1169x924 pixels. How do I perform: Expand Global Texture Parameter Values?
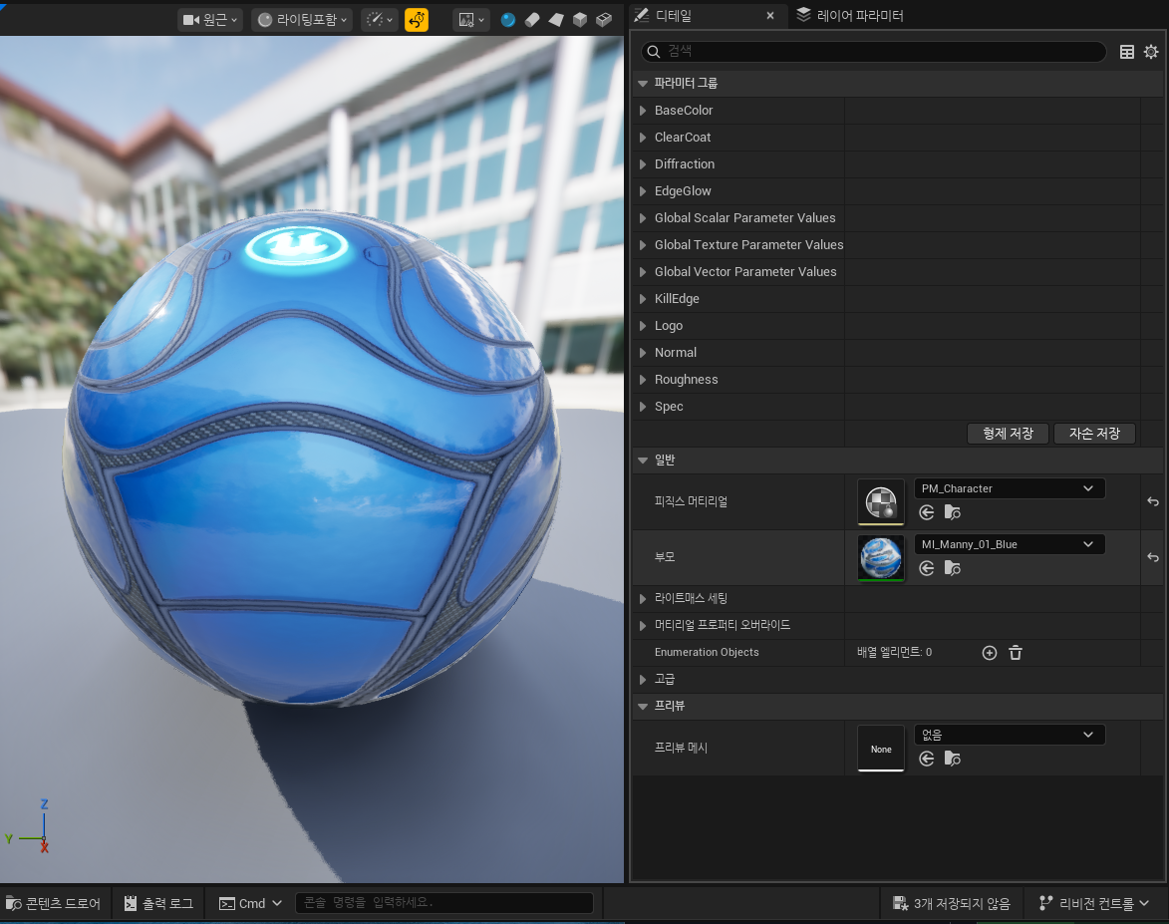pyautogui.click(x=643, y=244)
